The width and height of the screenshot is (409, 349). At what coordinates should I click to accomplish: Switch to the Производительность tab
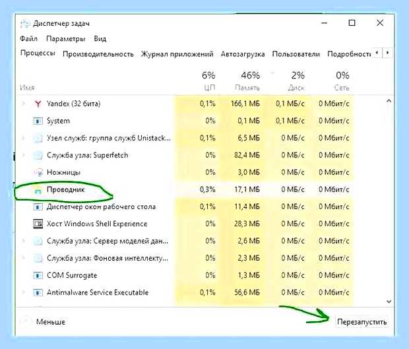pos(98,54)
